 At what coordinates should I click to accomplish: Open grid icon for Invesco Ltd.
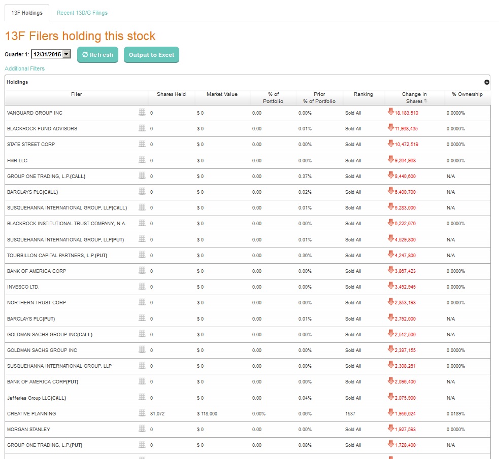pyautogui.click(x=142, y=287)
